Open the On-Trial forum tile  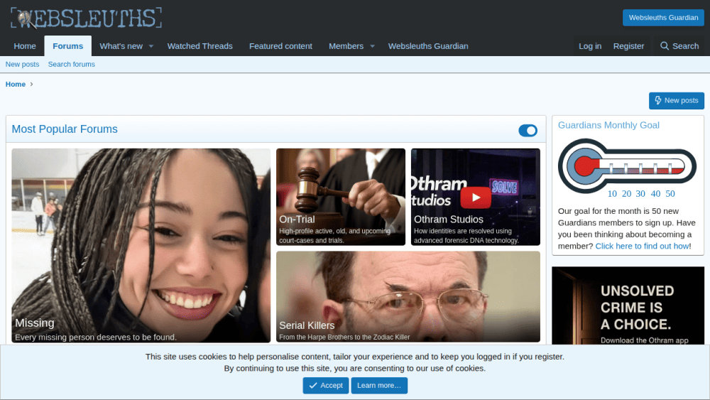click(x=341, y=197)
